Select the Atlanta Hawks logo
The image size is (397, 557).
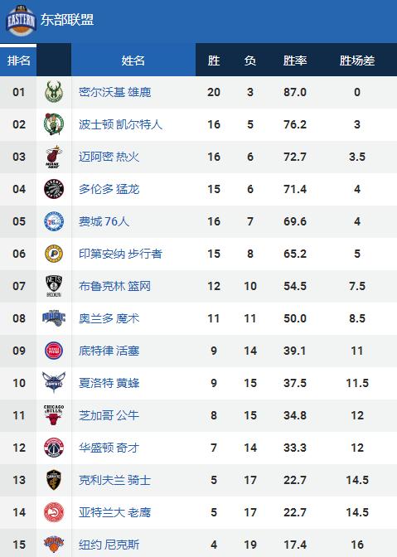[54, 512]
